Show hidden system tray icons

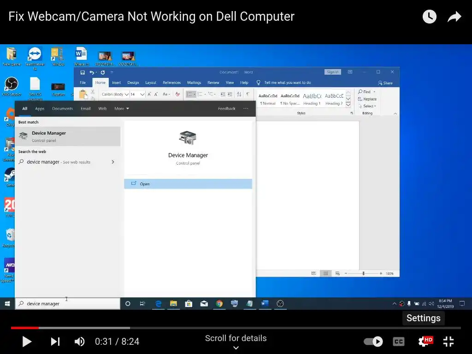[x=394, y=303]
